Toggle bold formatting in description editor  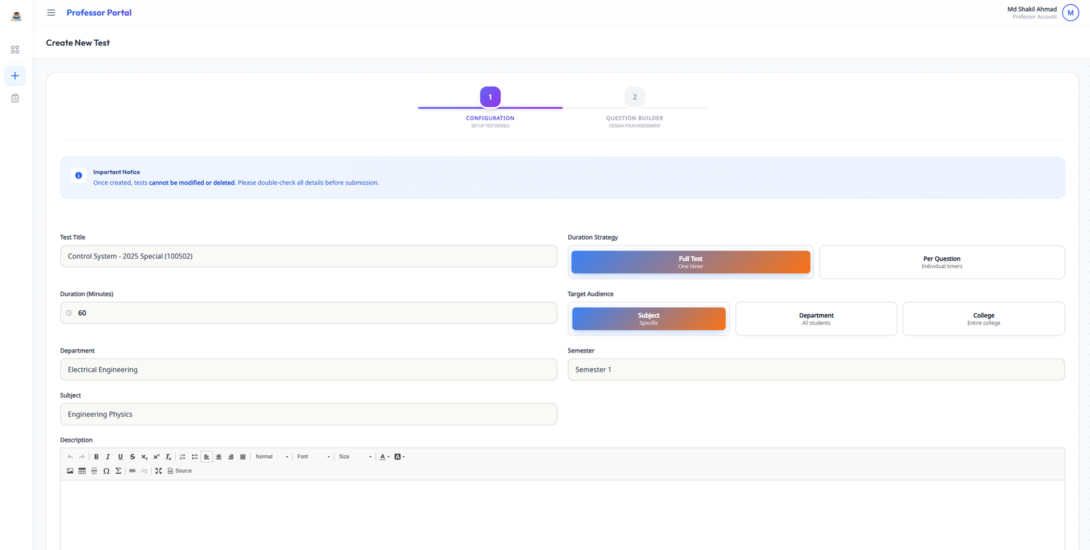point(96,457)
